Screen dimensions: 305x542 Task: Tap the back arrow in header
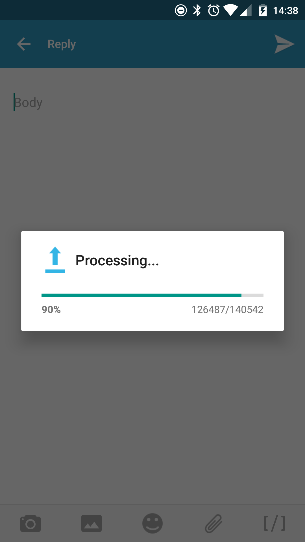[x=24, y=44]
